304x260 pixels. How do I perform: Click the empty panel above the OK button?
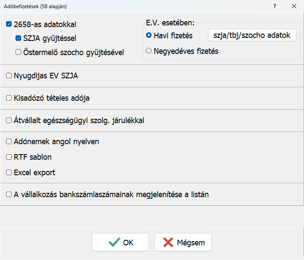coord(152,217)
